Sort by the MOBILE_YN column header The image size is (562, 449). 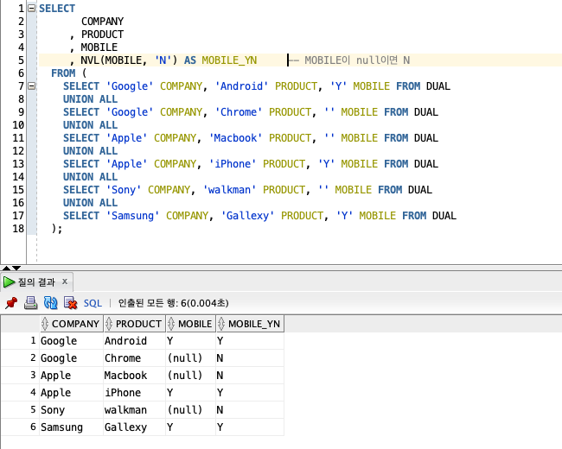coord(250,324)
